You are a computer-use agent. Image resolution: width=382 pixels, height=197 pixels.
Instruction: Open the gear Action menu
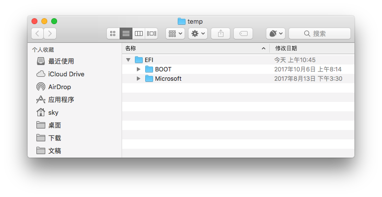click(x=198, y=33)
